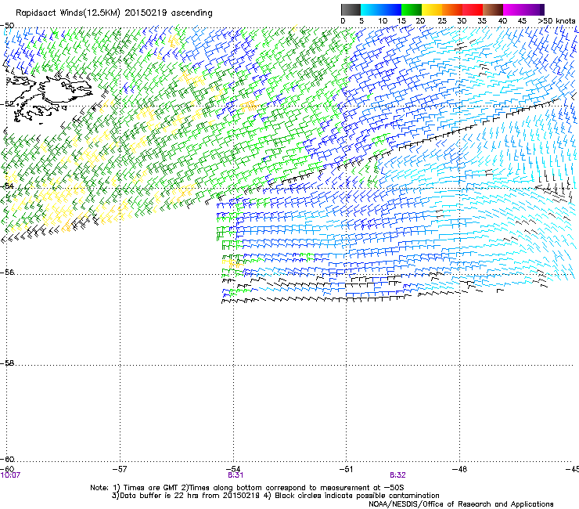Pick the brown 35-40 knots legend swatch

pos(493,9)
